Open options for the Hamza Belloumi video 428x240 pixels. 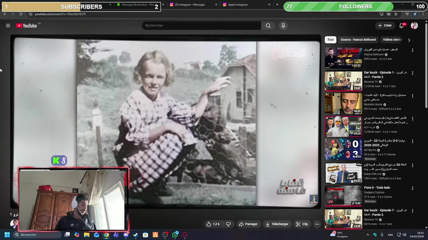pyautogui.click(x=412, y=50)
